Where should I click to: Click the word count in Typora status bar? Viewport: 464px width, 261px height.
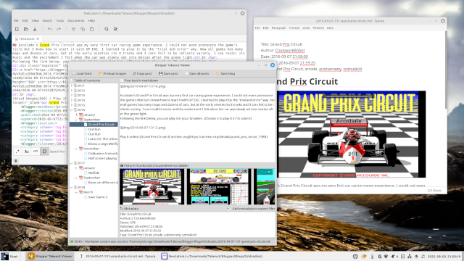[x=434, y=191]
